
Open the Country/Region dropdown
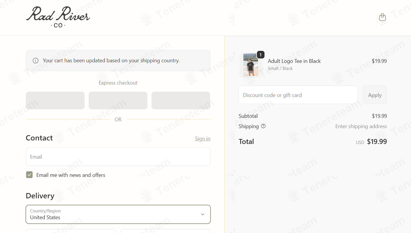tap(118, 214)
